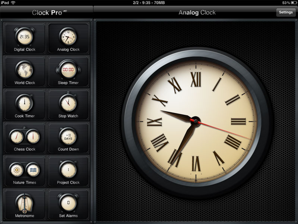Select the Count Down days icon

(68, 137)
